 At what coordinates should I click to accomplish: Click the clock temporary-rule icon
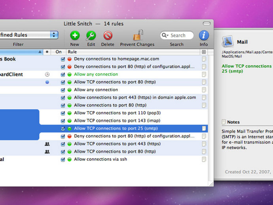[x=47, y=74]
